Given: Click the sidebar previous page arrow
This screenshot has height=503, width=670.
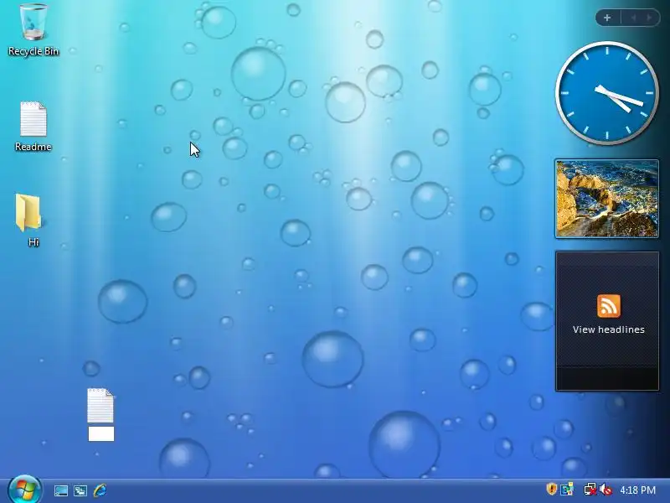Looking at the screenshot, I should tap(633, 18).
